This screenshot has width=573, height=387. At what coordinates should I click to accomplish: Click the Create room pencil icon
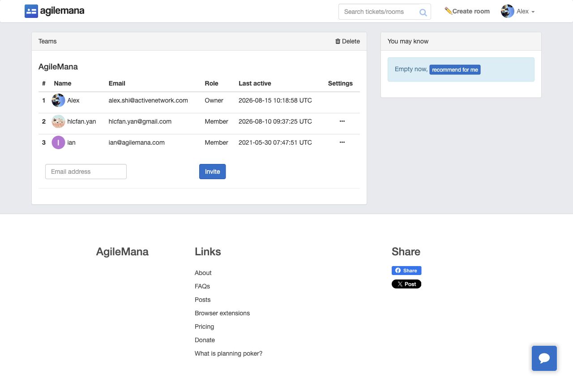click(448, 11)
